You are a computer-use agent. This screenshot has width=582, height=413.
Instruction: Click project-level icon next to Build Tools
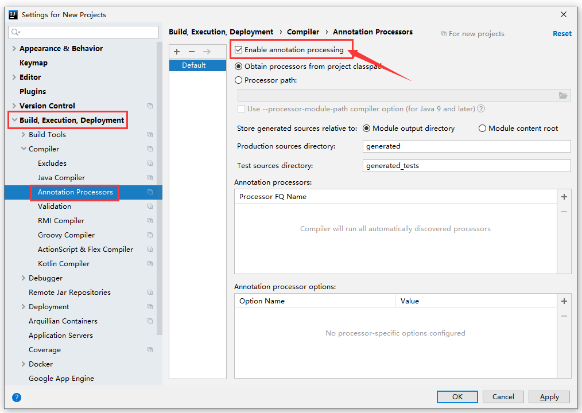pos(150,135)
